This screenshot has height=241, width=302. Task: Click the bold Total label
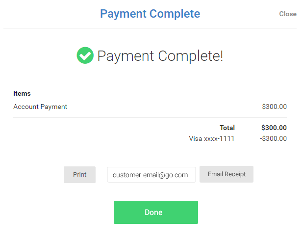(x=227, y=128)
